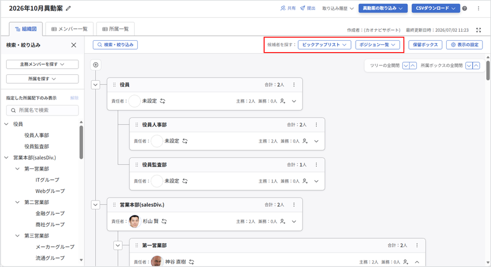Close all 所属ボックス with up arrow

click(x=476, y=65)
